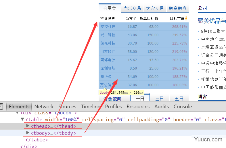Collapse the table element node
The height and width of the screenshot is (148, 226).
click(x=22, y=119)
